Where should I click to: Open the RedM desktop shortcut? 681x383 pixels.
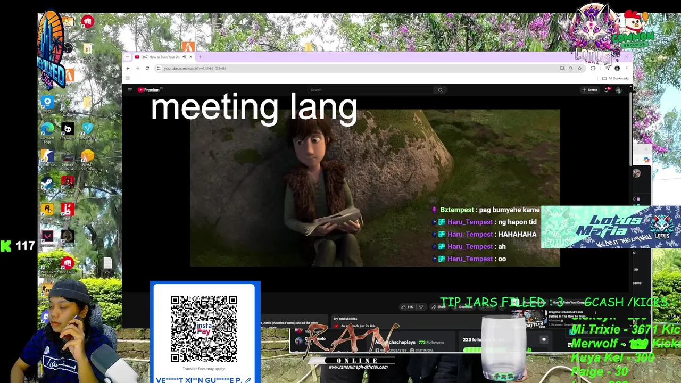(68, 212)
